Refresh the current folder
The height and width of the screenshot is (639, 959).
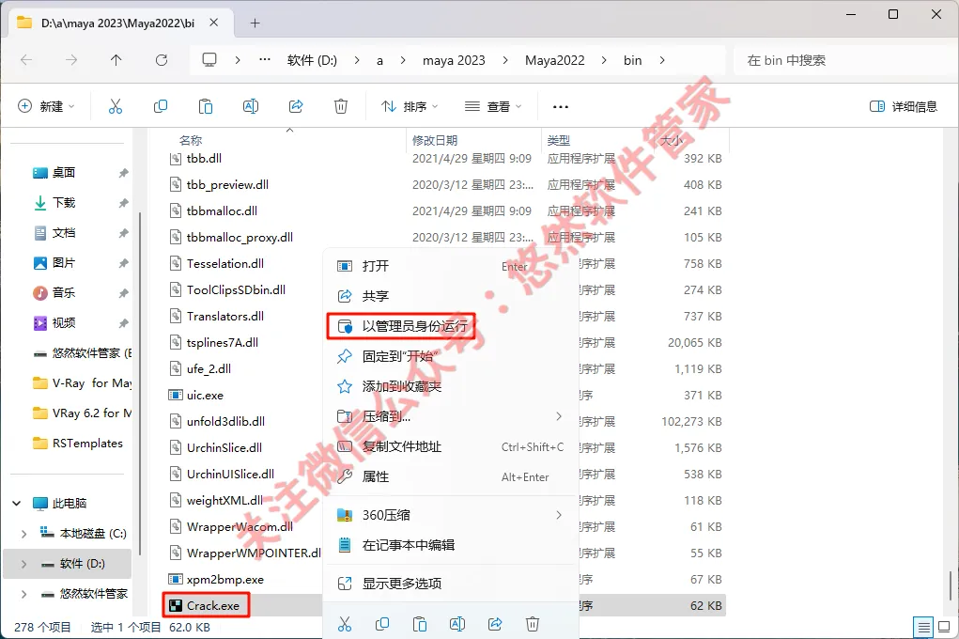162,60
